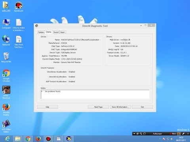Screen dimensions: 190x142
Task: Click the Bandicam magnifier search icon
Action: tap(141, 134)
